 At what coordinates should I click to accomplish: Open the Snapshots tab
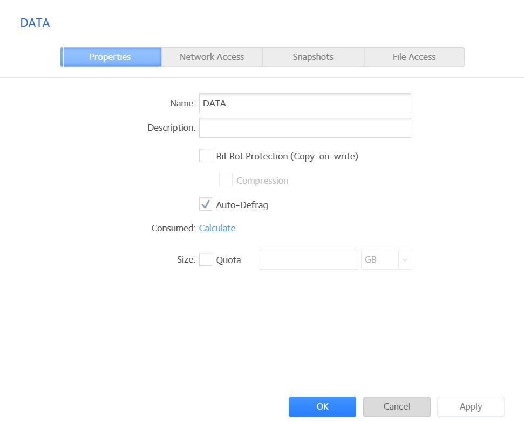tap(313, 57)
